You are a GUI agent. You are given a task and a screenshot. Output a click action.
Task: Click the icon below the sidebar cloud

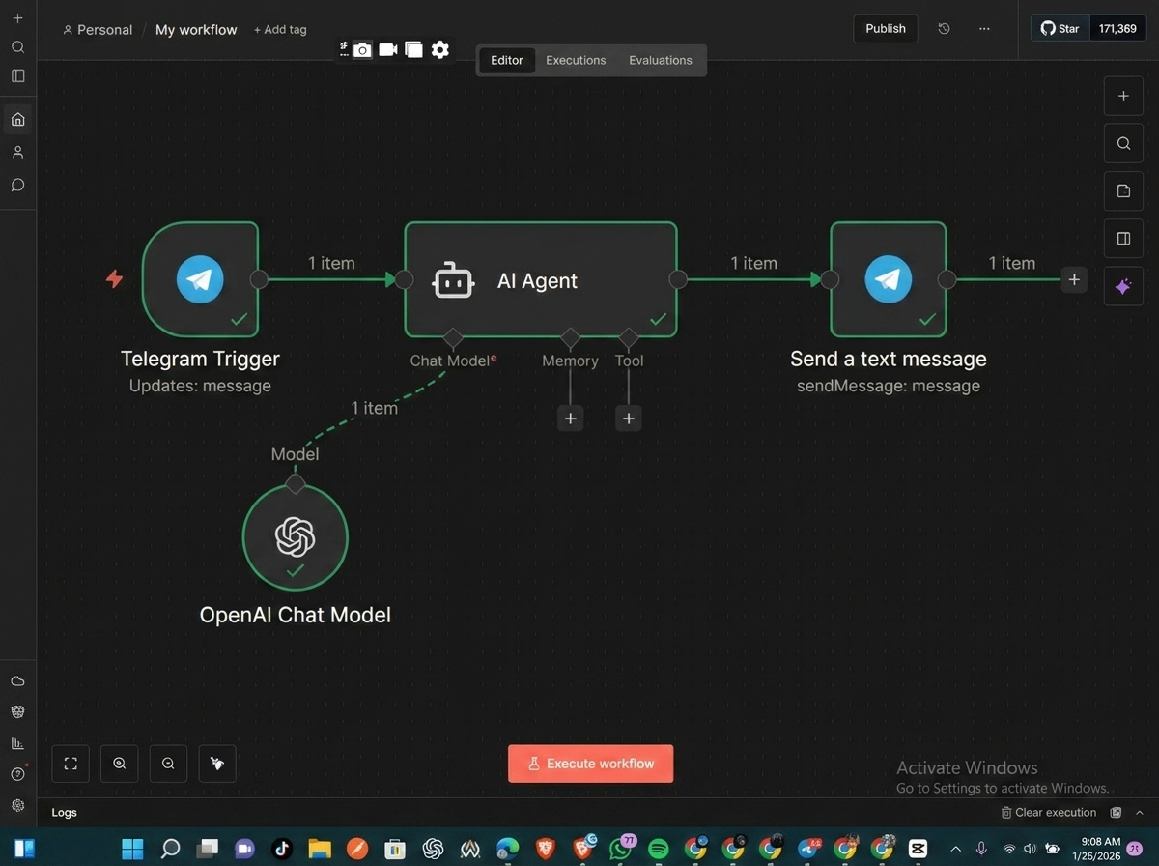pos(17,711)
